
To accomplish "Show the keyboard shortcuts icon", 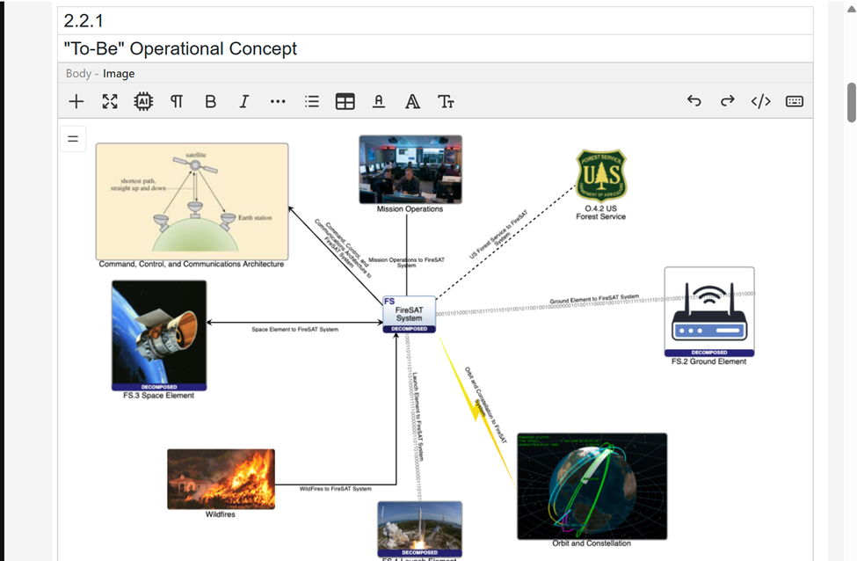I will coord(794,101).
